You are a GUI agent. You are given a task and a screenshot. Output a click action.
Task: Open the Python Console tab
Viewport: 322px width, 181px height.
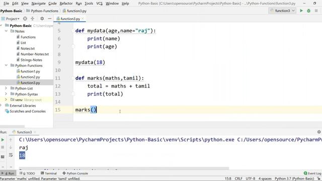(x=75, y=173)
